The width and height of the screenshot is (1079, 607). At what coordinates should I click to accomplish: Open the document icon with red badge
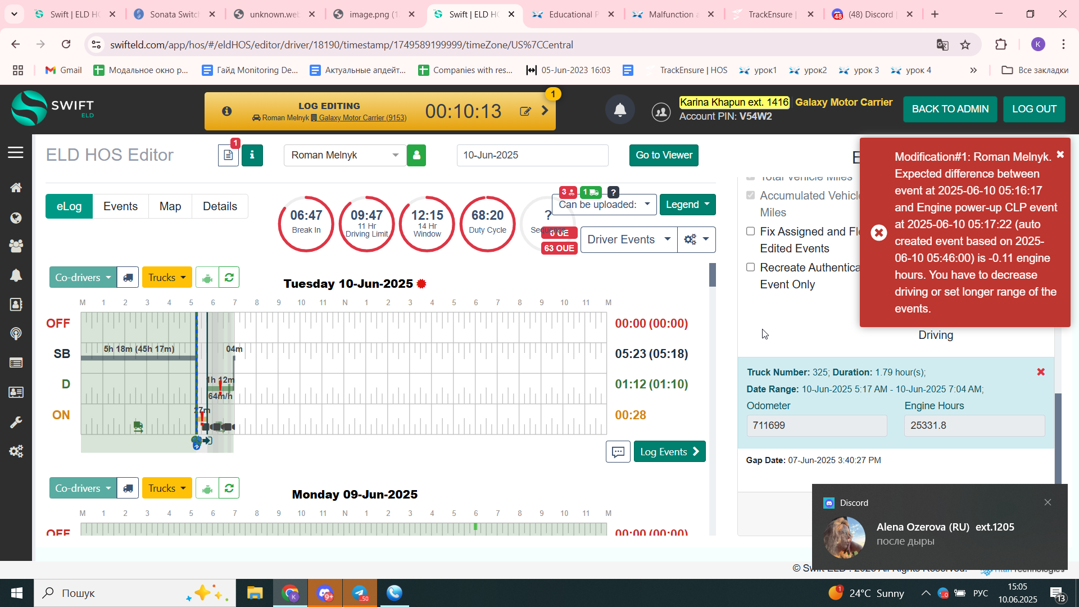click(x=228, y=155)
